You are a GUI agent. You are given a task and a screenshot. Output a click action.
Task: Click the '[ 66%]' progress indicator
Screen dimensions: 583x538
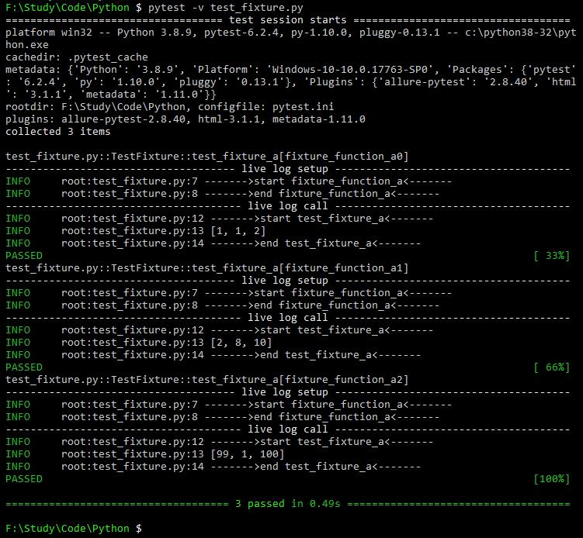(552, 367)
